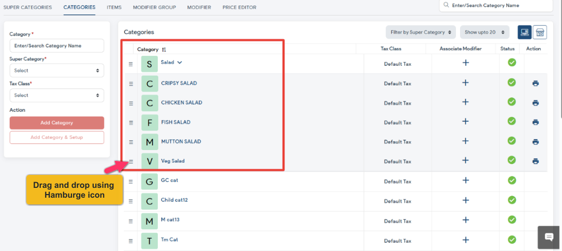Viewport: 562px width, 251px height.
Task: Open the chat support widget
Action: tap(549, 237)
